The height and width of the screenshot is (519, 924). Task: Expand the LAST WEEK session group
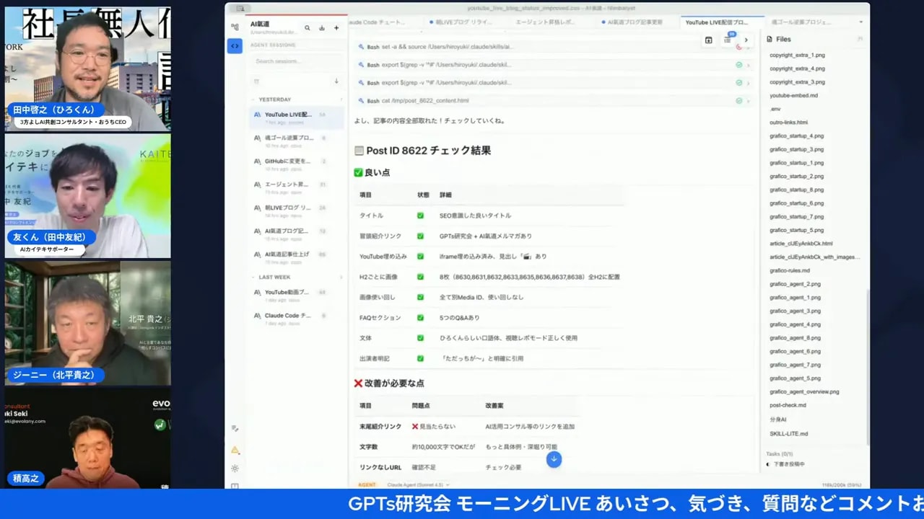point(253,276)
